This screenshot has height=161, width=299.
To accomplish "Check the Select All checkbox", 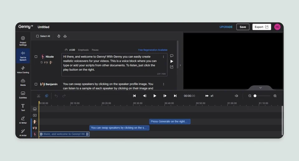I will (x=37, y=36).
